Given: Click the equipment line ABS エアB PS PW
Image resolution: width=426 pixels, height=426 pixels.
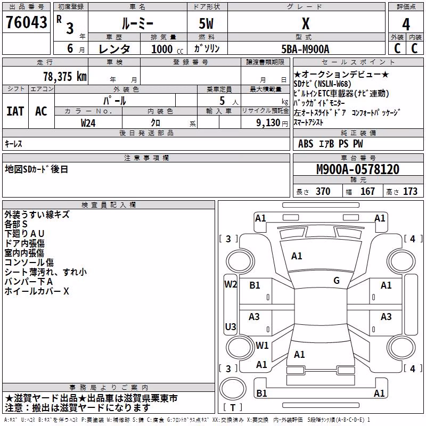Looking at the screenshot, I should 330,144.
